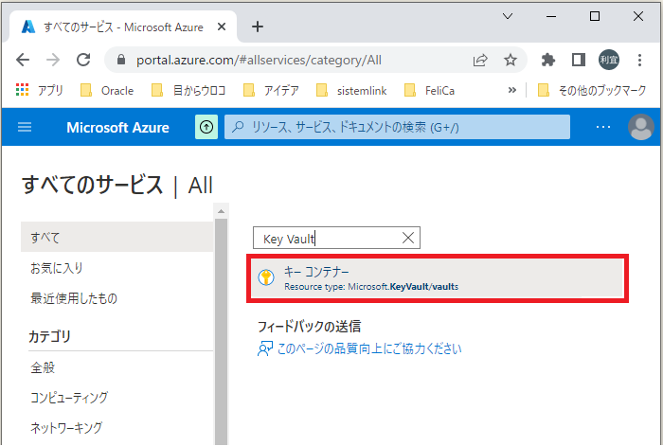
Task: Click the key container key icon
Action: click(x=266, y=277)
